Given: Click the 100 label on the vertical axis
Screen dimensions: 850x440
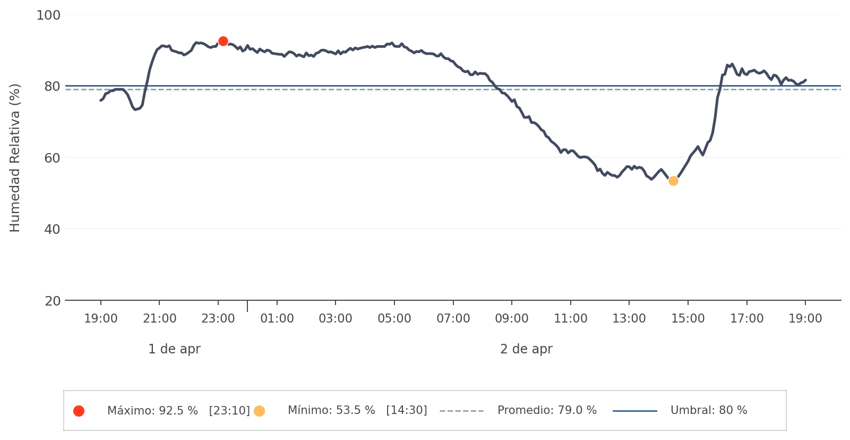Looking at the screenshot, I should click(x=48, y=15).
